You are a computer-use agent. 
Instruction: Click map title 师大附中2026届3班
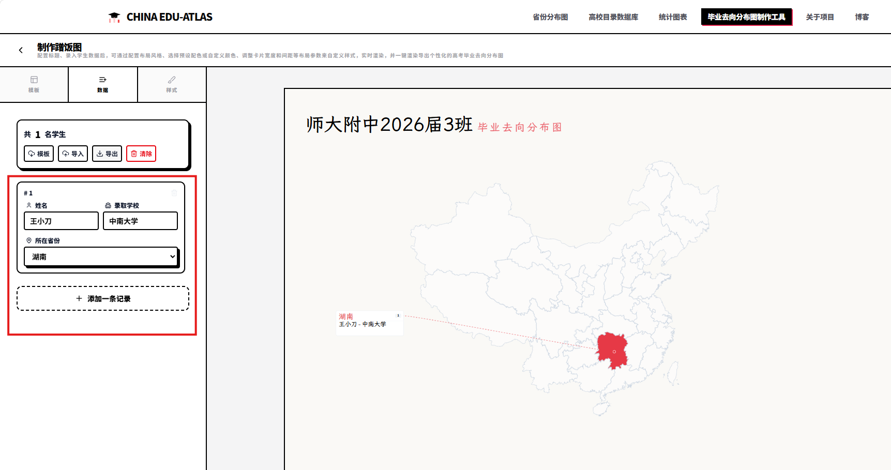389,125
